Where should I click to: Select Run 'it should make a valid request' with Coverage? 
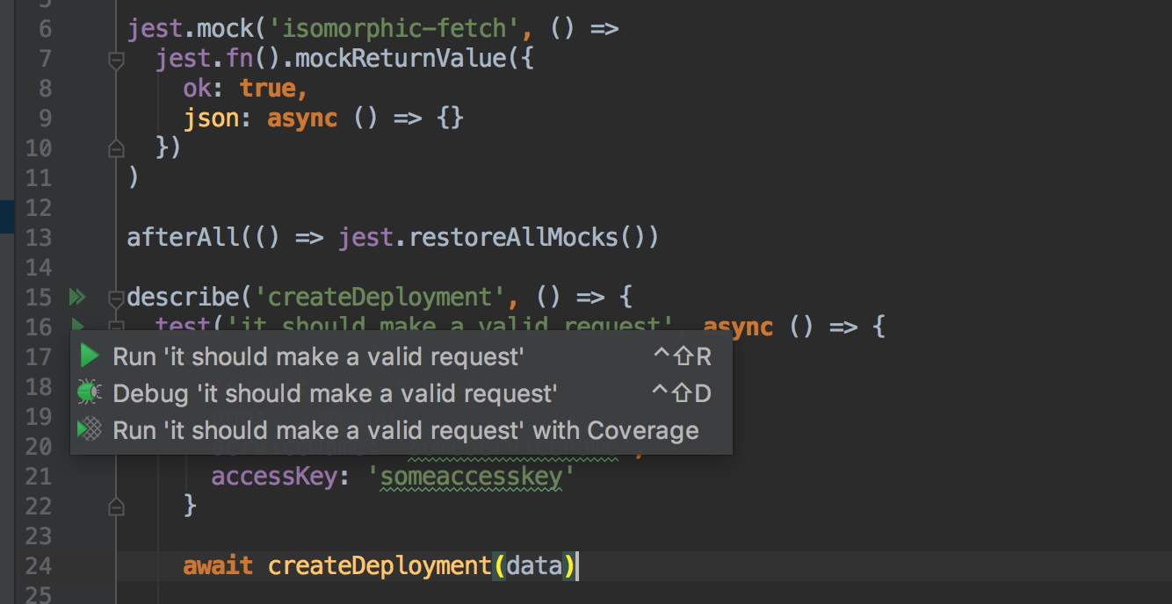point(405,430)
